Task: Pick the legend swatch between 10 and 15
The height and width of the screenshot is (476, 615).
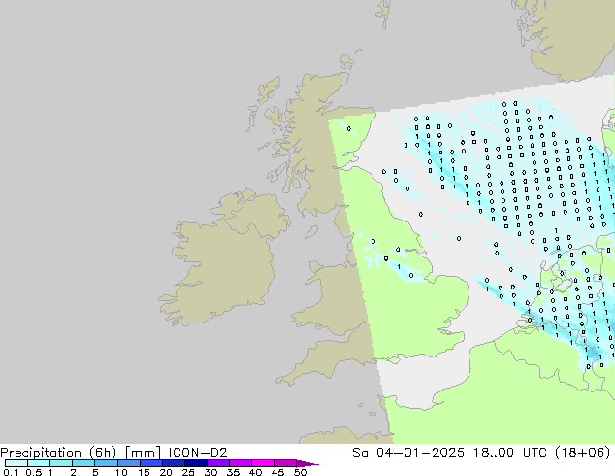Action: 128,463
